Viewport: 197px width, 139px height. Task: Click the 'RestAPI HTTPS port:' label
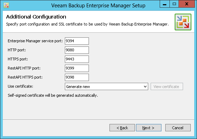(x=25, y=77)
